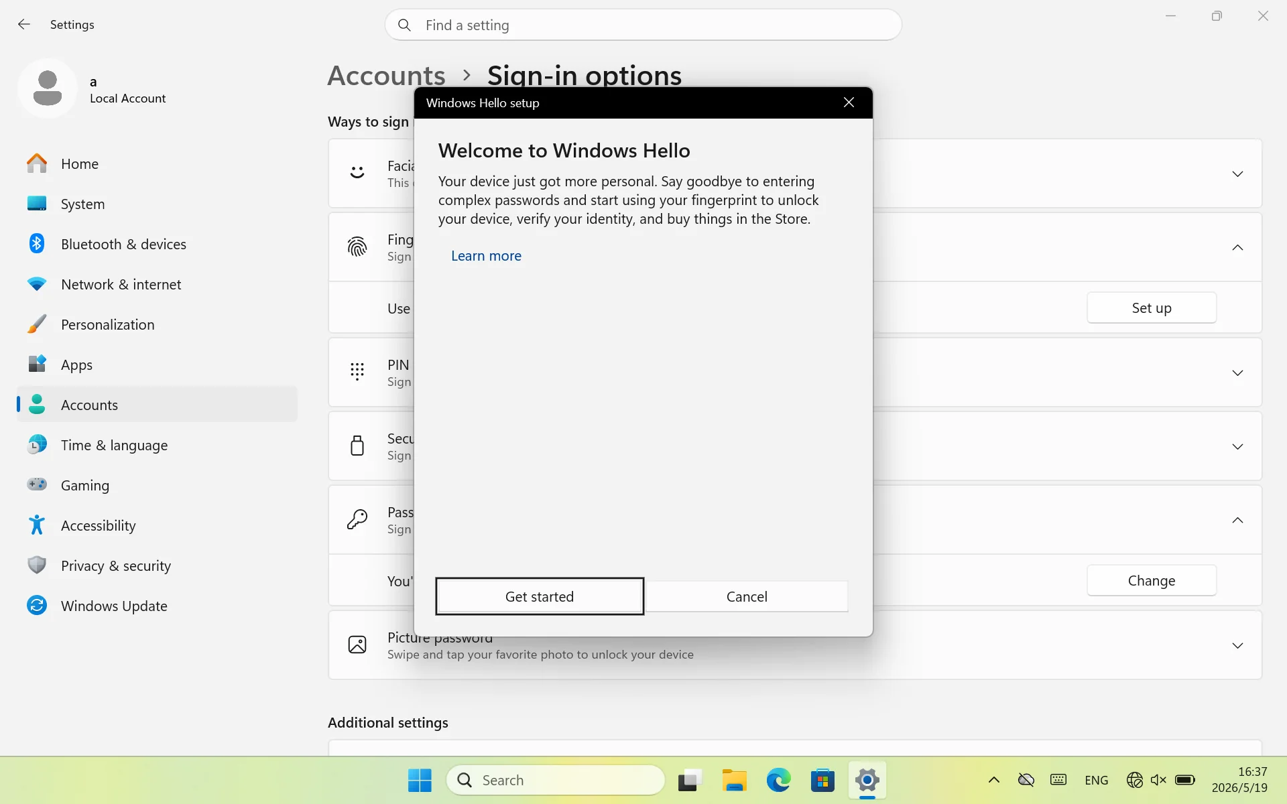Click the Find a setting search box
The height and width of the screenshot is (804, 1287).
[x=643, y=25]
